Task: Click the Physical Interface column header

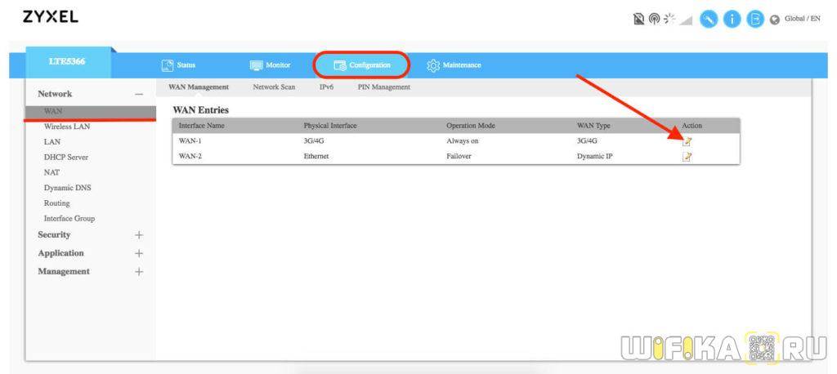Action: pos(330,126)
